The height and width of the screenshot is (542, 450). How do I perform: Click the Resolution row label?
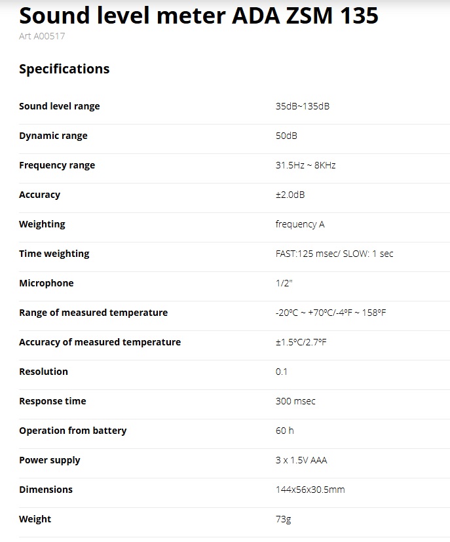[x=43, y=372]
